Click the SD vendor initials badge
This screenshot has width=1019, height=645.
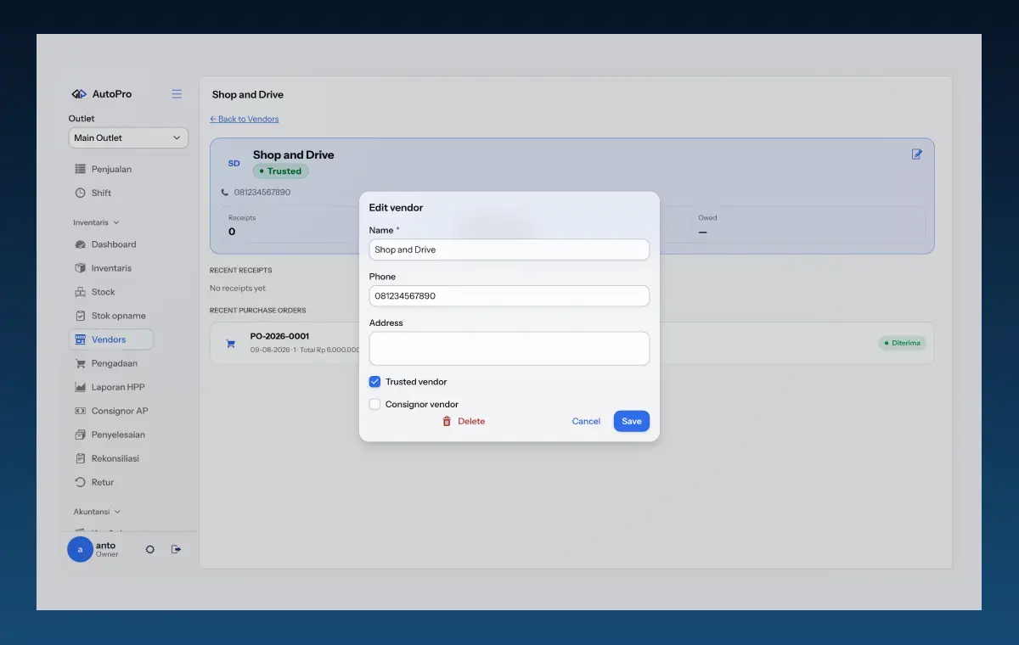[x=234, y=163]
